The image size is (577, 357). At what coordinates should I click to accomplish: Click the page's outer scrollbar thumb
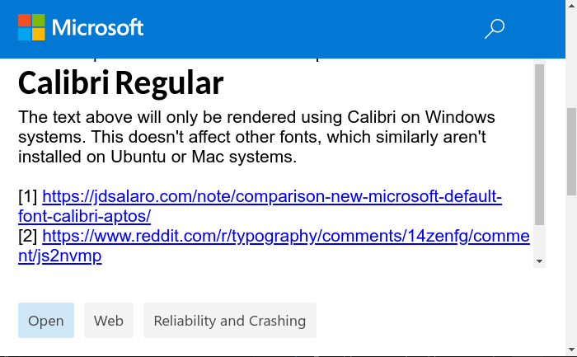click(x=571, y=152)
